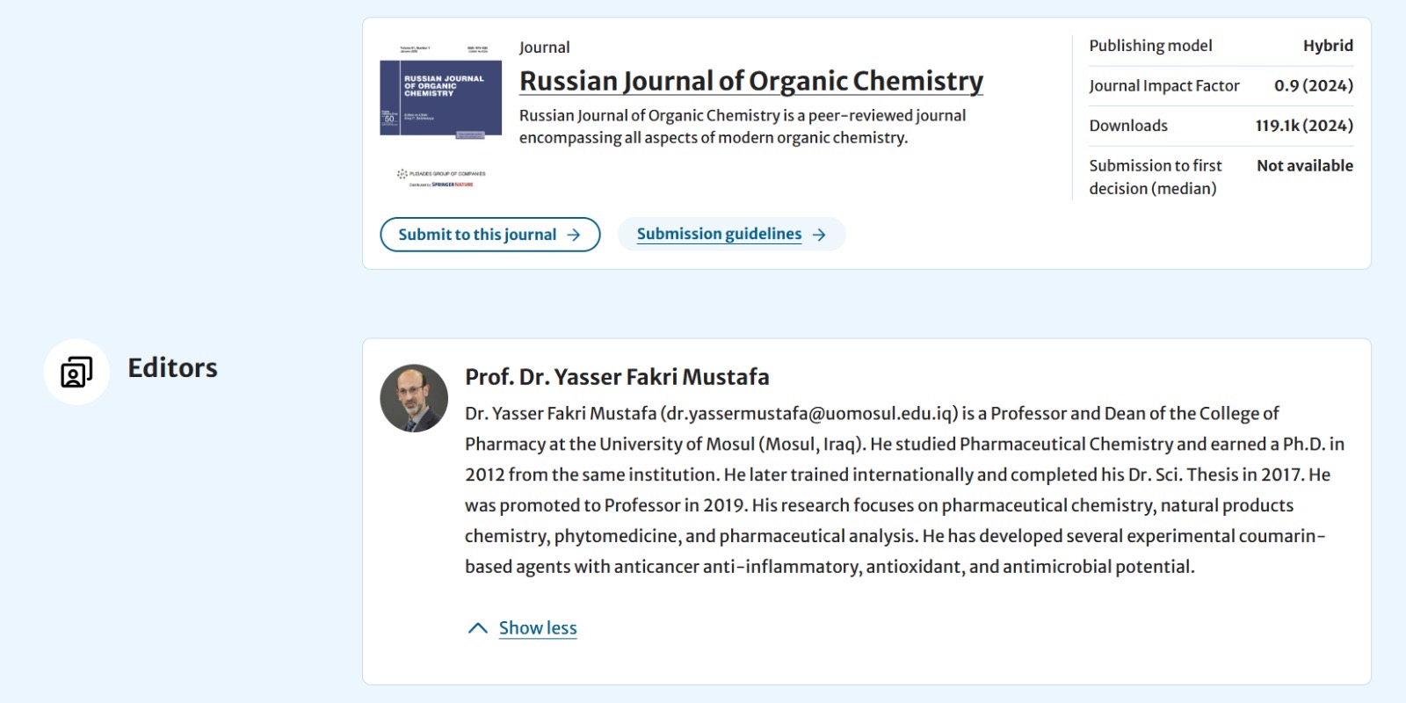Click the Prof. Dr. Yasser Fakri Mustafa heading
This screenshot has width=1406, height=703.
(x=617, y=377)
